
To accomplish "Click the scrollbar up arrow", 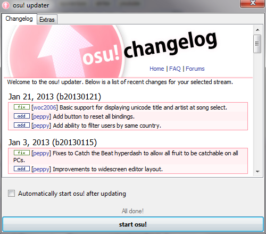I will (x=257, y=30).
